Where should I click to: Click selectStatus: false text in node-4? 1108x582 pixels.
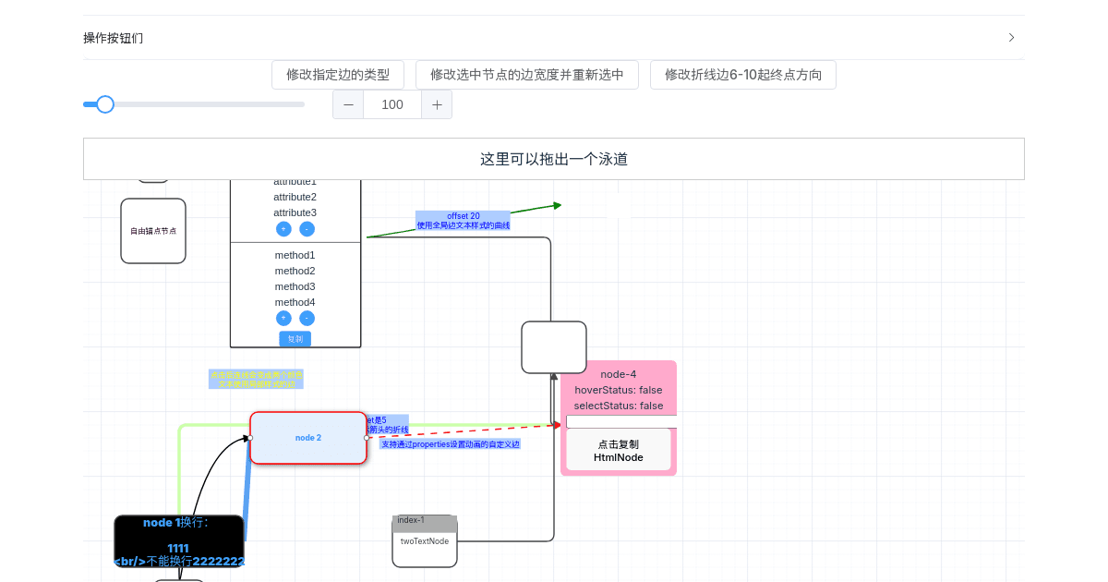pos(619,406)
